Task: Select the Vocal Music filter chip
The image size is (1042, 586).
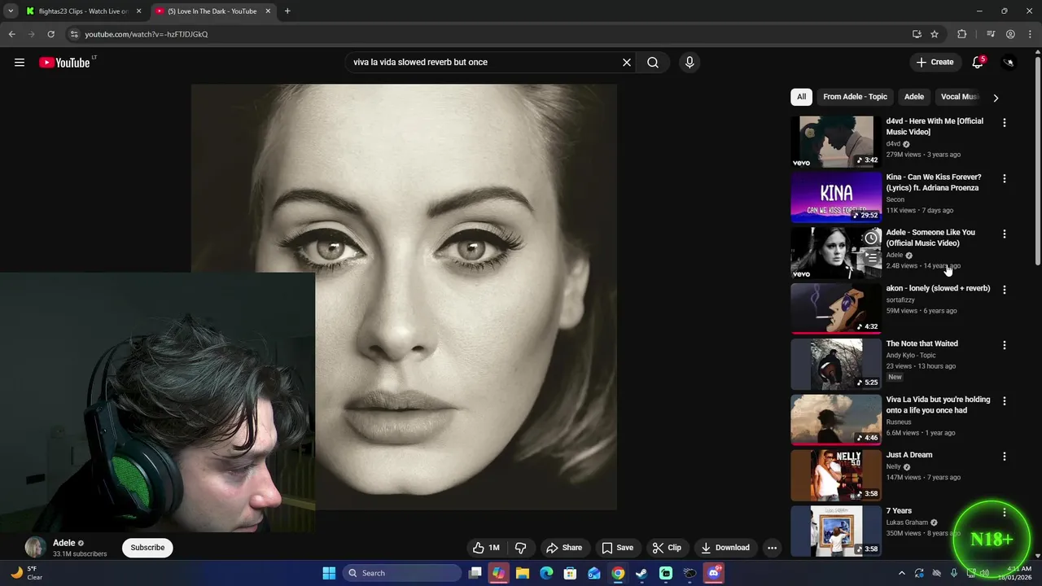Action: (959, 97)
